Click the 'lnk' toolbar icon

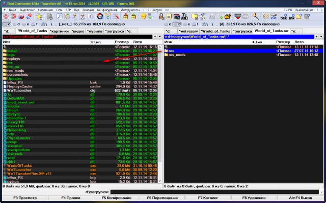tap(292, 17)
